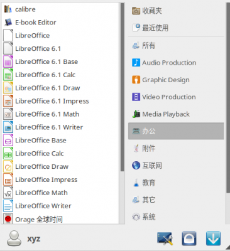The height and width of the screenshot is (251, 230).
Task: Switch to Media Playback category
Action: coord(176,114)
